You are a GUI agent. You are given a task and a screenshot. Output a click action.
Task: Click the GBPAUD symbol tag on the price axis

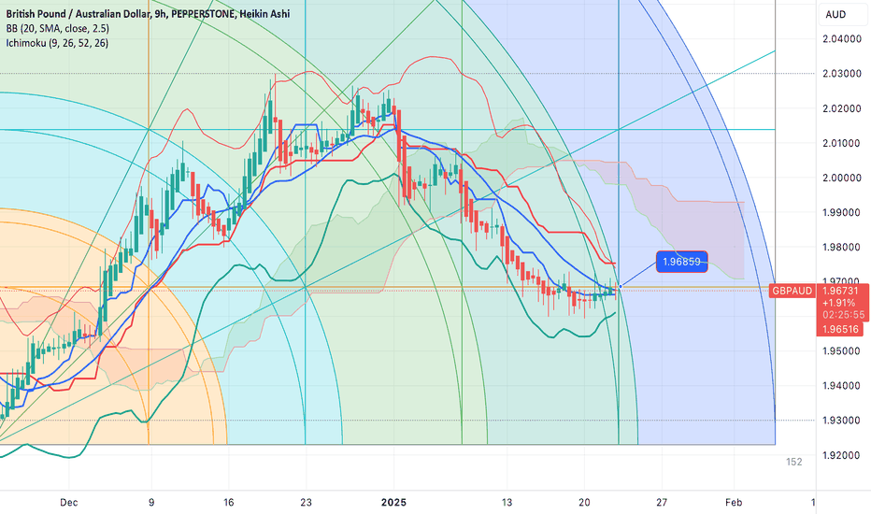[792, 291]
